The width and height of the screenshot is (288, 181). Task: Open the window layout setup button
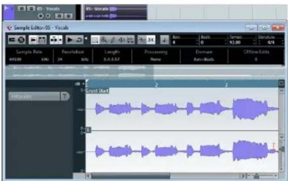tap(12, 40)
